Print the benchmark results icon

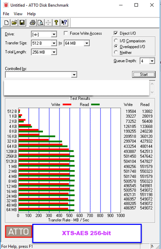(33, 22)
